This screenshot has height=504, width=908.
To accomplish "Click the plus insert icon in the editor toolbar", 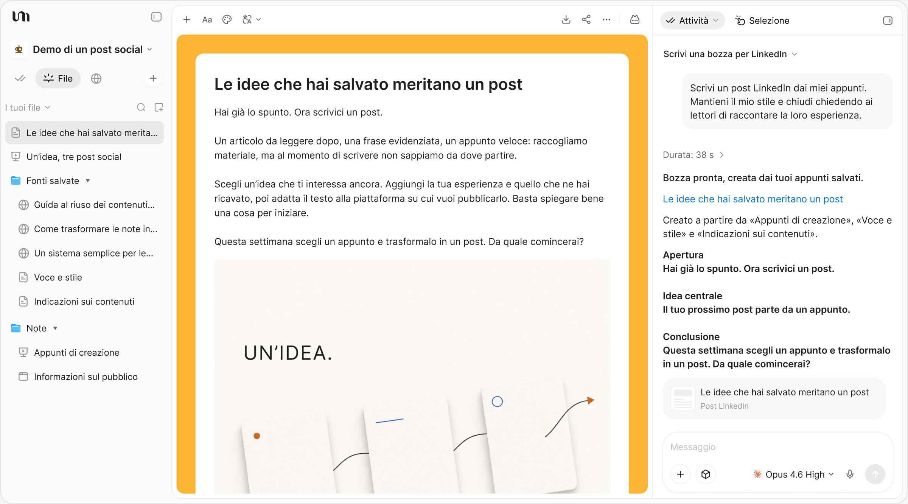I will (x=187, y=20).
